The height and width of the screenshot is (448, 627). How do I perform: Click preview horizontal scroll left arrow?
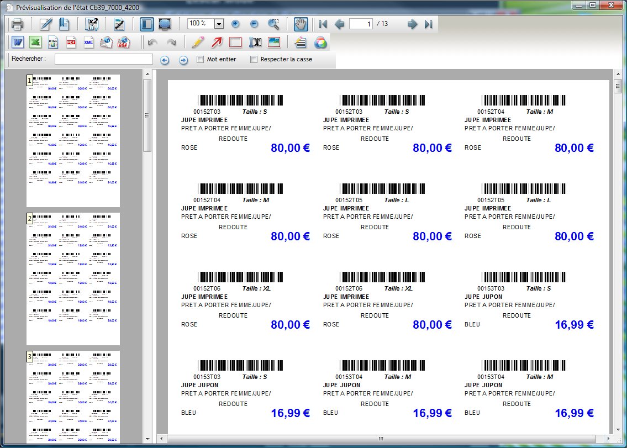point(161,439)
